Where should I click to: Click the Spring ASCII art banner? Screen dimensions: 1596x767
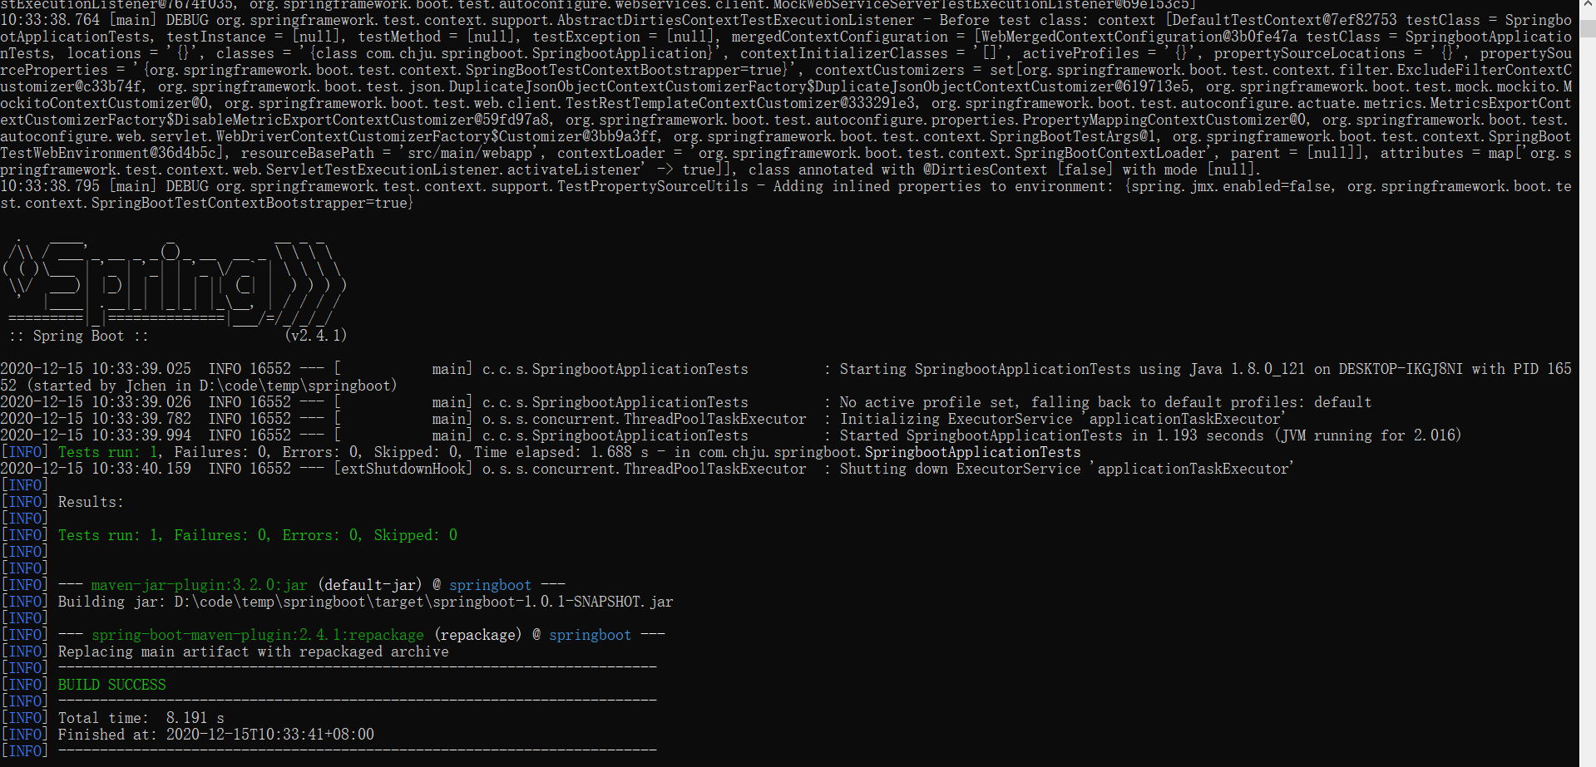click(x=173, y=283)
